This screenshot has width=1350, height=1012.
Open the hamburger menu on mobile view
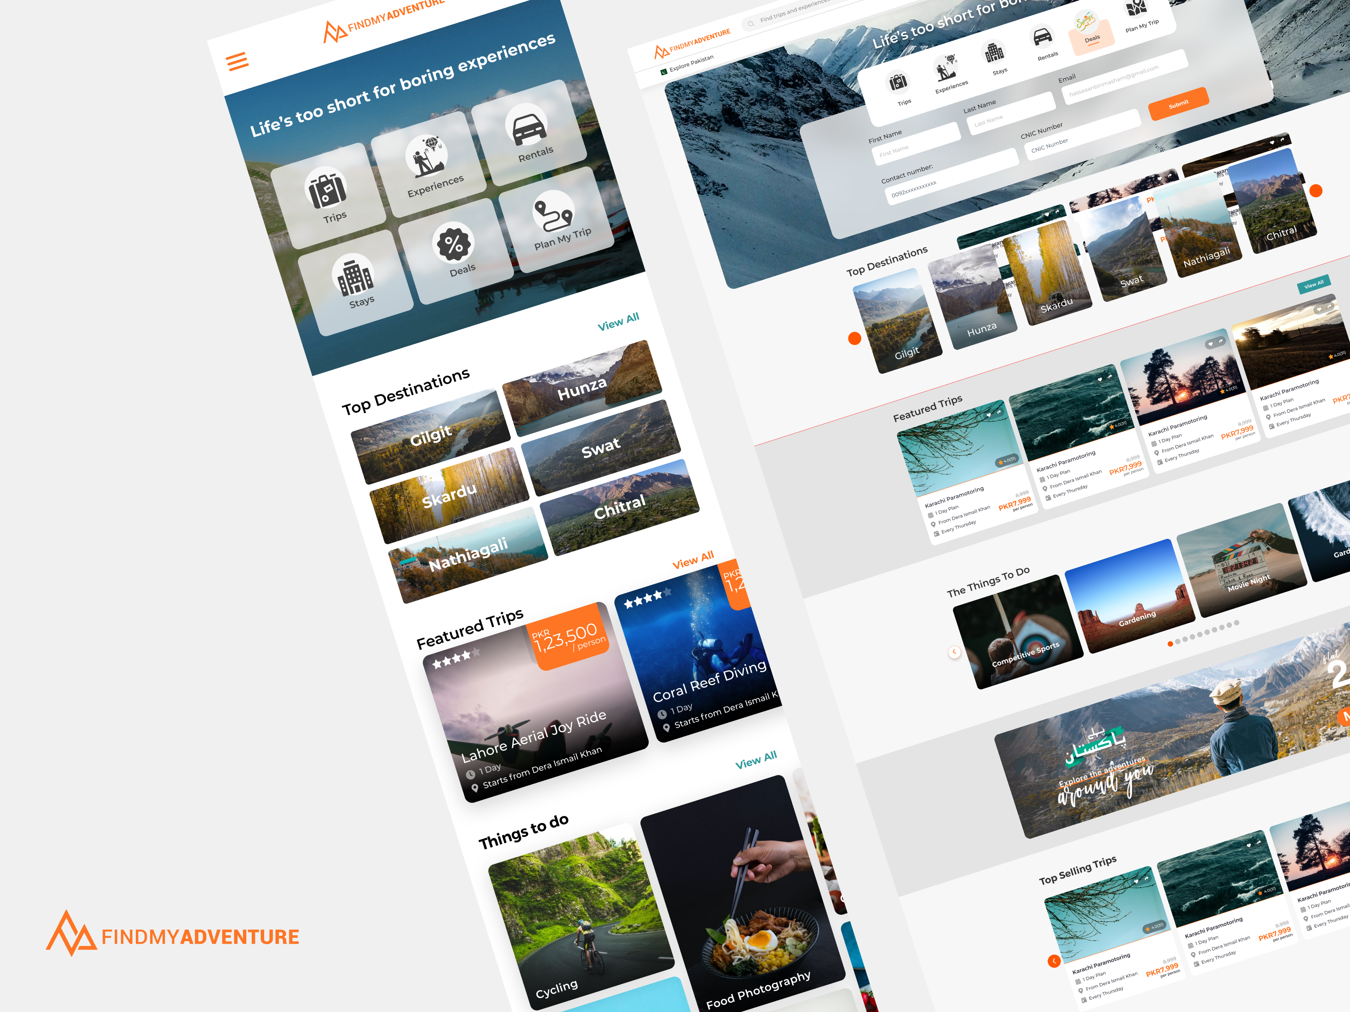(238, 61)
